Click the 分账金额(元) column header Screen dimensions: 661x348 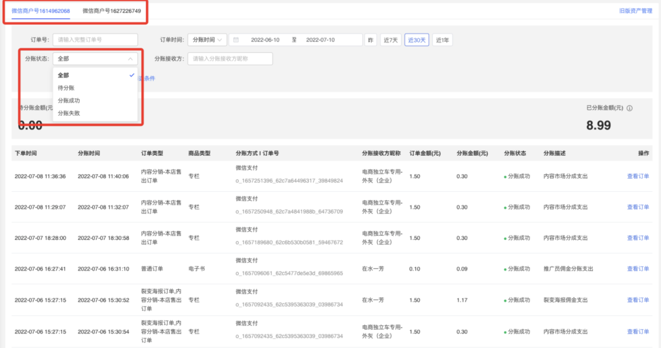click(x=472, y=153)
